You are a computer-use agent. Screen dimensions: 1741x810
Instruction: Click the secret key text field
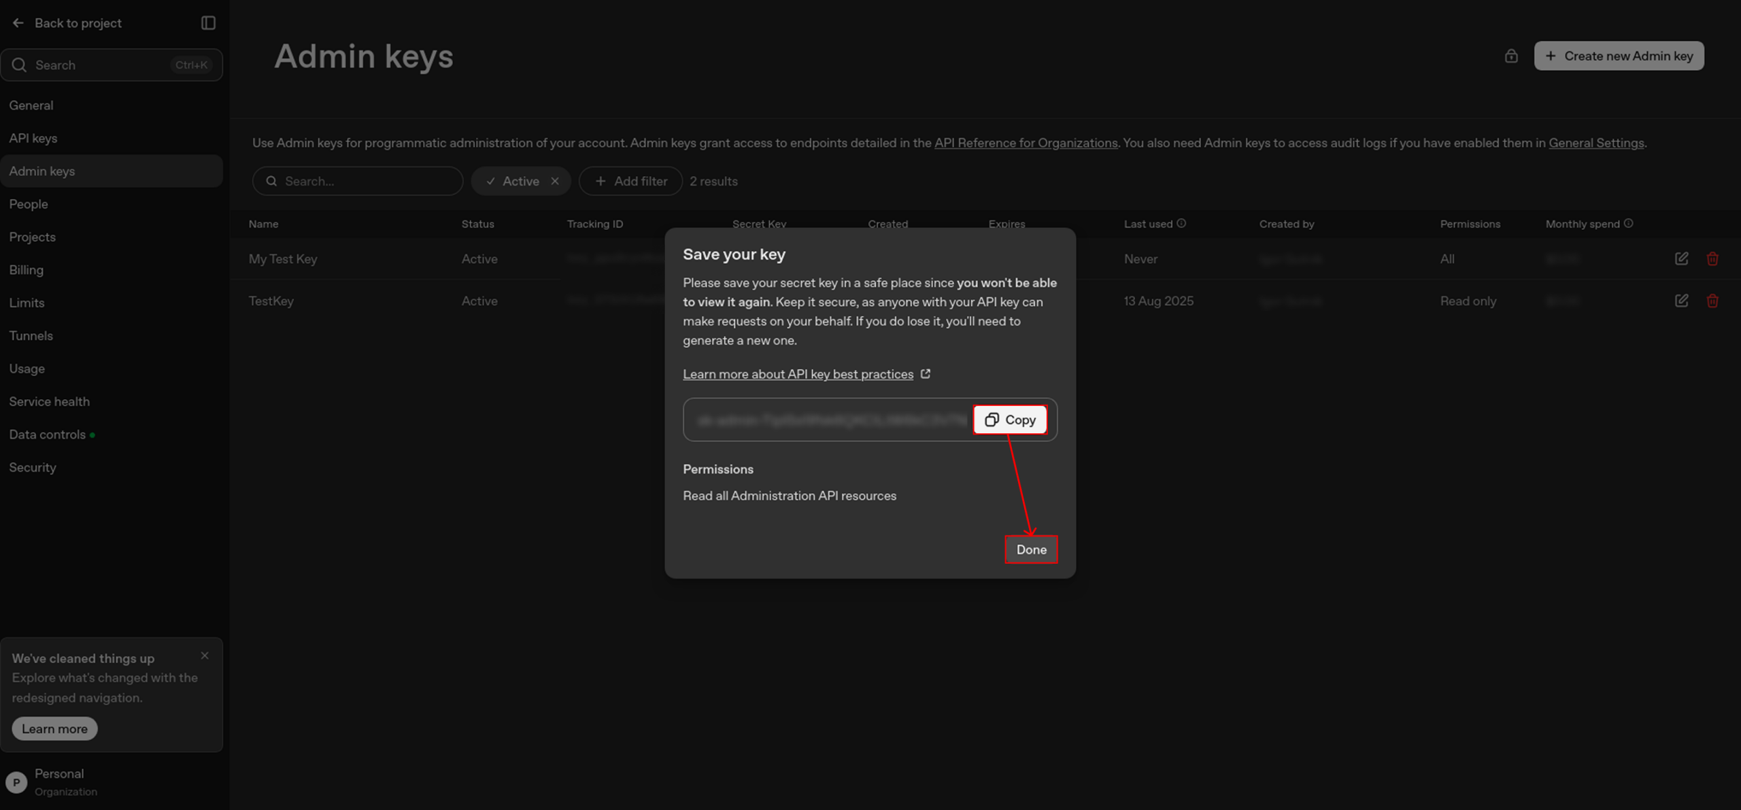tap(831, 420)
